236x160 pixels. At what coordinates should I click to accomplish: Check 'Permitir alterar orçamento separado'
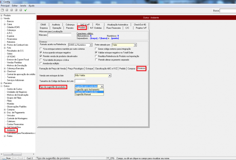pyautogui.click(x=96, y=60)
